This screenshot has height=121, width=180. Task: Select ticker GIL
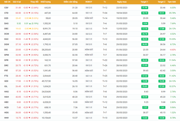[6, 86]
